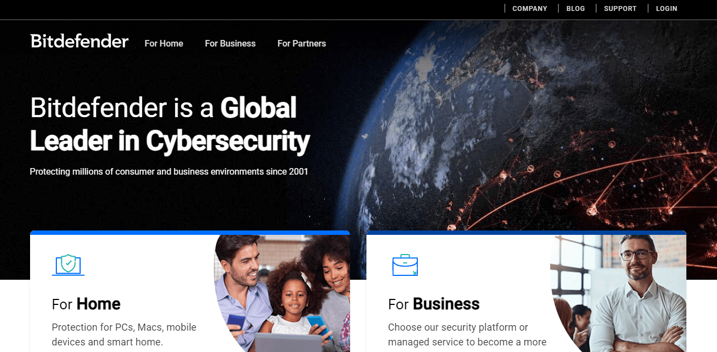Click the "For Home" card heading

(86, 304)
